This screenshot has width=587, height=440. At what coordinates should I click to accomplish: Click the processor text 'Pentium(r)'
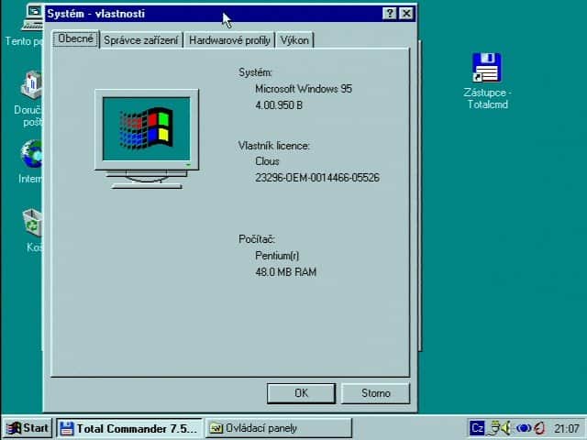[x=277, y=256]
